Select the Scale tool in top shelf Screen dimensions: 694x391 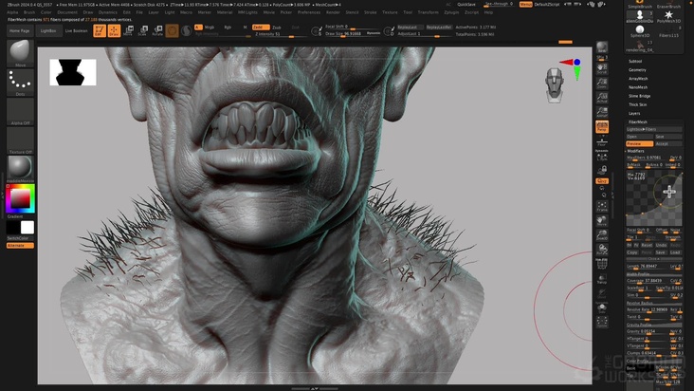[x=143, y=30]
